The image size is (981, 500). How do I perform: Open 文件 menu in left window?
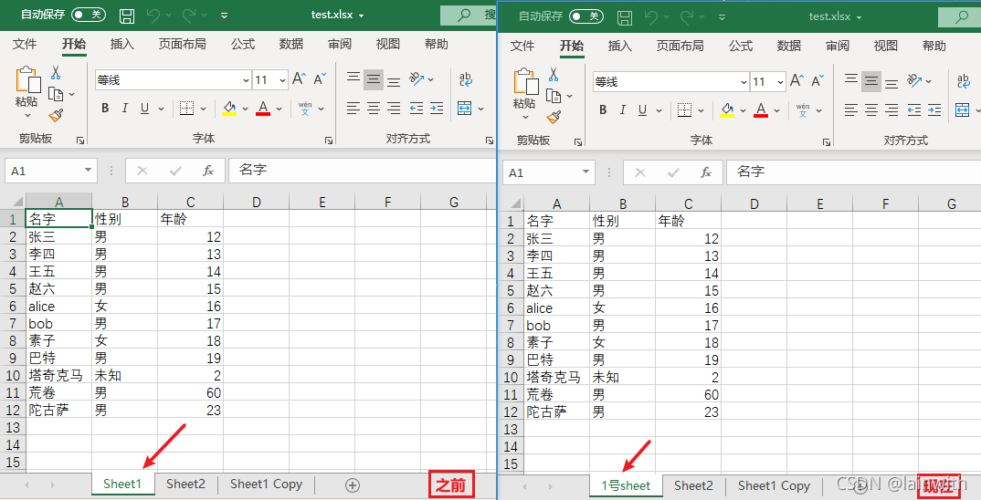pos(25,44)
